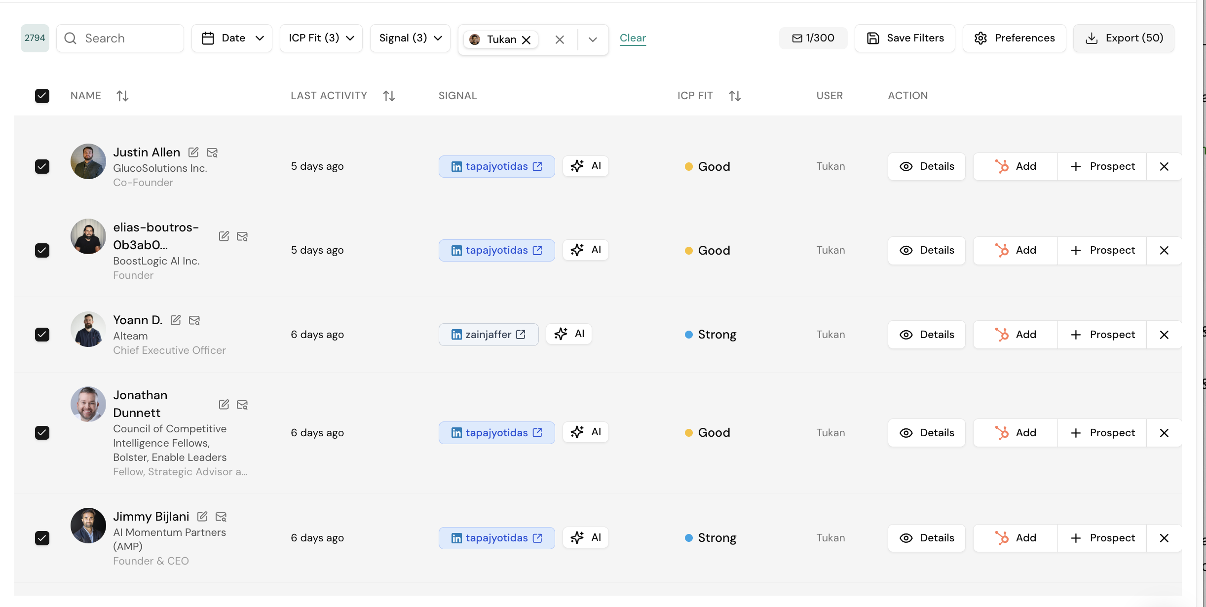Sort by Name column arrows

pos(122,96)
